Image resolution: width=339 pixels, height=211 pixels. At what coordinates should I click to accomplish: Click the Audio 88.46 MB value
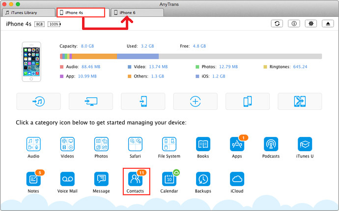pos(91,67)
